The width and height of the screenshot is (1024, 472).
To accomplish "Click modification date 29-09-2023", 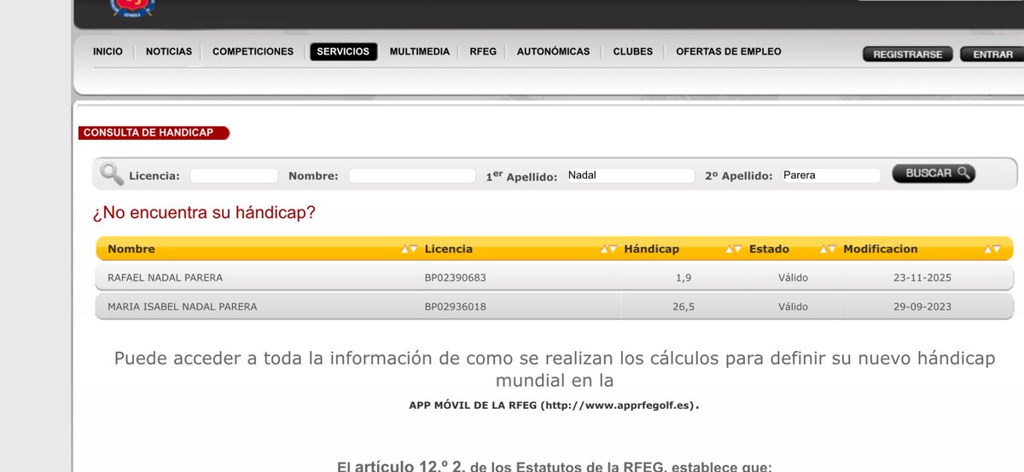I will pos(922,307).
